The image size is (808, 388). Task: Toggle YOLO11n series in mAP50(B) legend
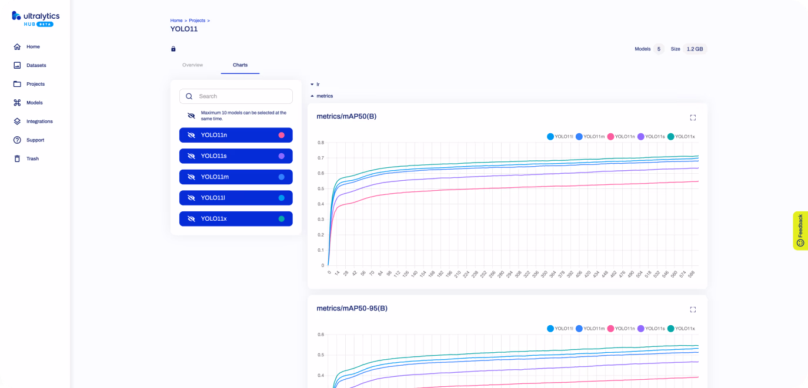621,137
